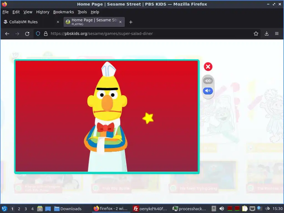Click the first red monitor tray icon
Viewport: 284px width, 213px height.
(x=230, y=209)
